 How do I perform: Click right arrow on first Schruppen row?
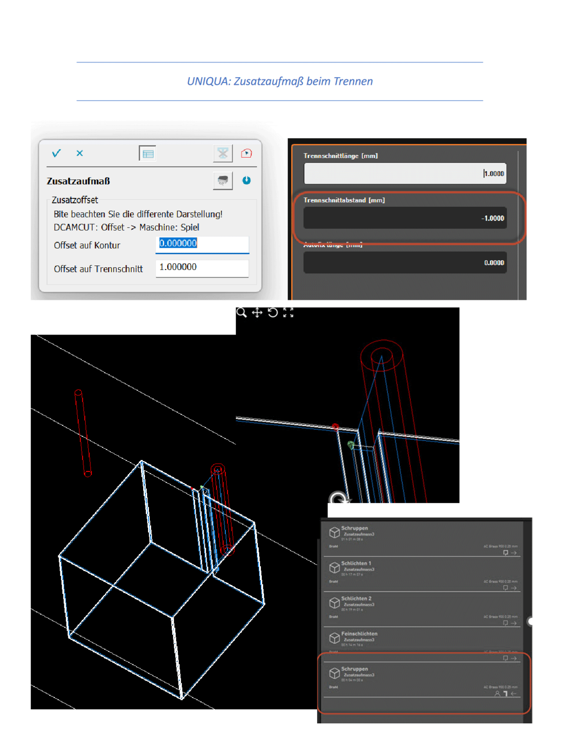click(514, 553)
